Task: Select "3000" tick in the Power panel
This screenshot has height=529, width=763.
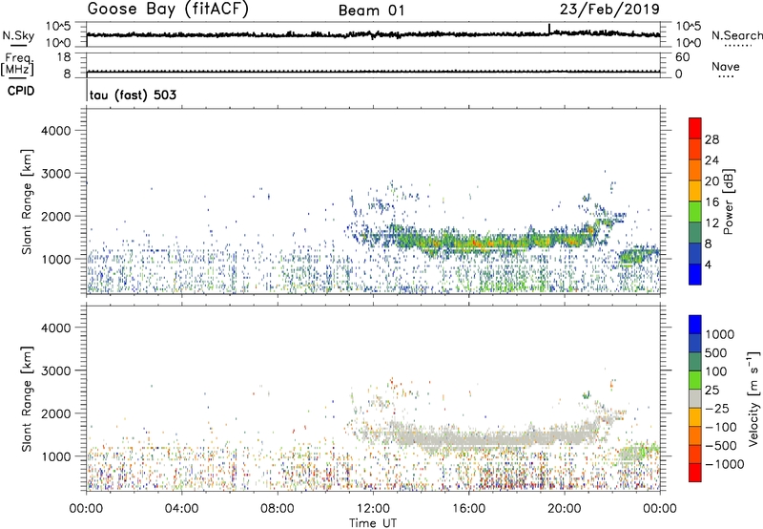Action: coord(55,174)
